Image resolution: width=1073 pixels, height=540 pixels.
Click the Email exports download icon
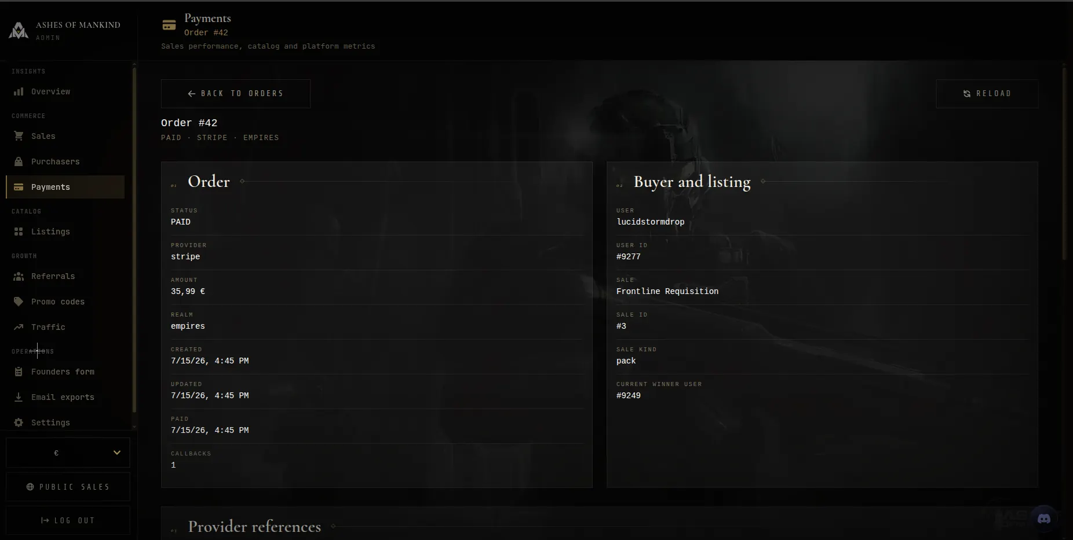pyautogui.click(x=19, y=397)
